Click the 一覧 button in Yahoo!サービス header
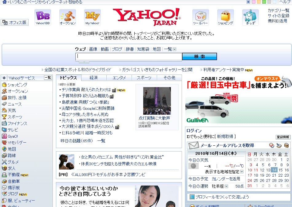 point(48,78)
